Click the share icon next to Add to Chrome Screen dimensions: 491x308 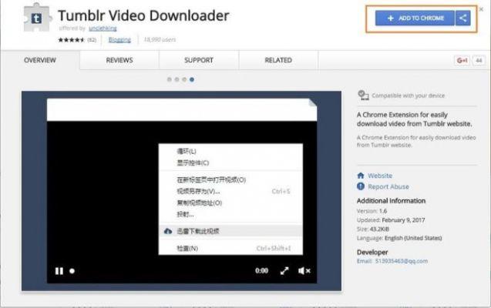click(x=462, y=18)
